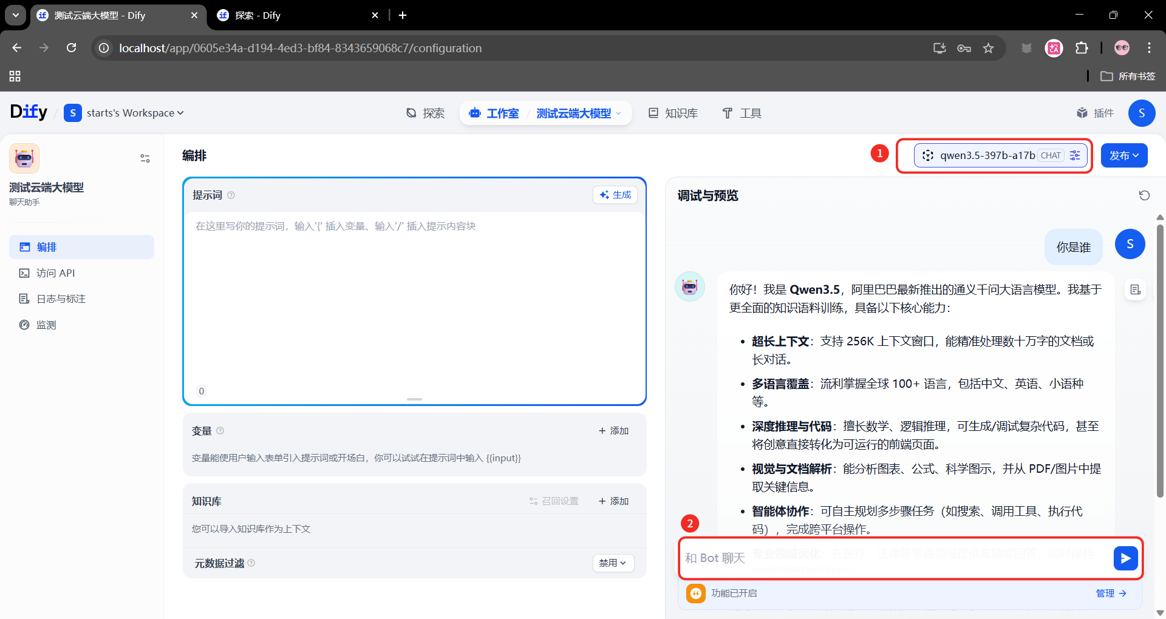Select 编排 in the sidebar
Screen dimensions: 1166x619
pos(81,247)
